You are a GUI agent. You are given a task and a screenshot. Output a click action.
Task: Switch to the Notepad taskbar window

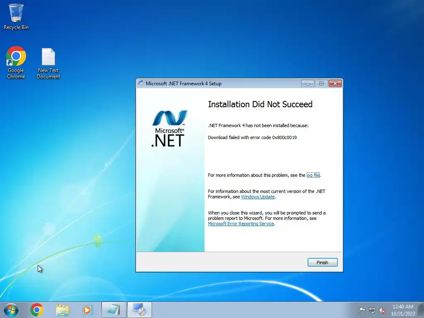[x=114, y=310]
